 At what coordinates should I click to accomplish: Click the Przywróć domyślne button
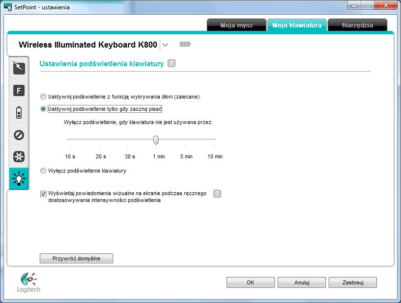(x=76, y=258)
